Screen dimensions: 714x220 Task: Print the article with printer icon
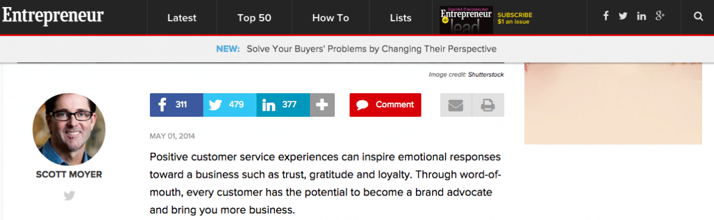tap(488, 105)
